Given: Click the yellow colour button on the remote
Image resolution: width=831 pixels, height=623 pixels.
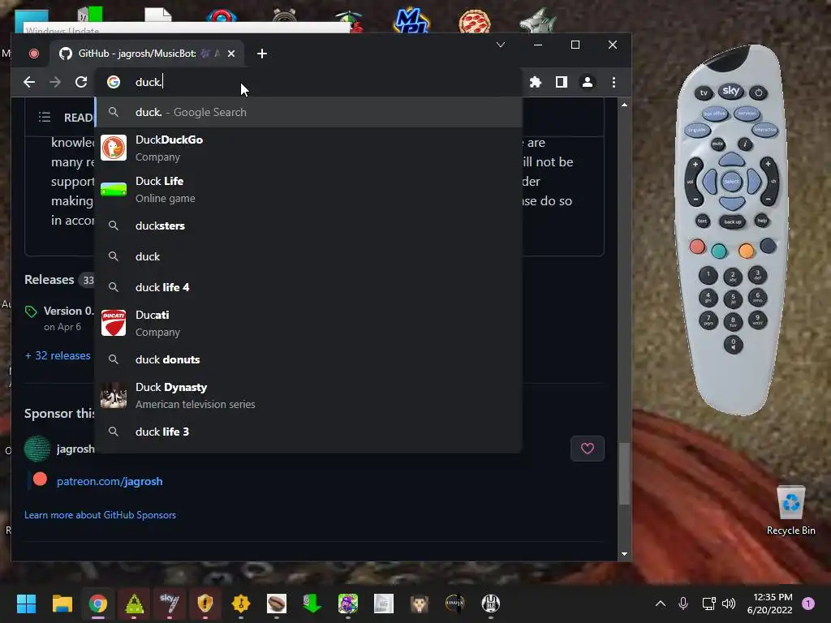Looking at the screenshot, I should pos(747,251).
